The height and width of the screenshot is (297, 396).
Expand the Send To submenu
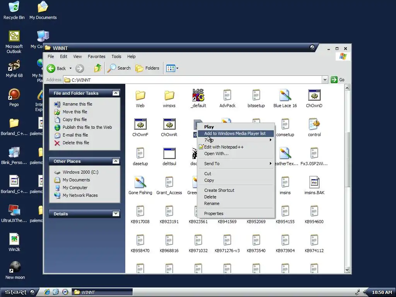click(x=236, y=164)
